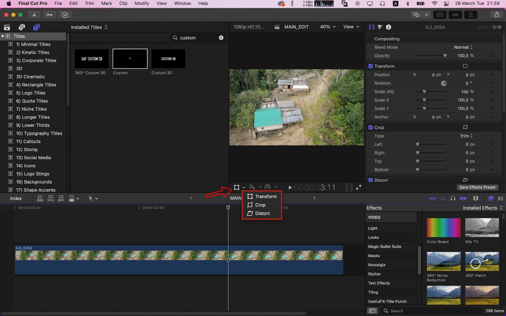Image resolution: width=506 pixels, height=316 pixels.
Task: Select 9) Lower Thirds titles category
Action: 33,125
